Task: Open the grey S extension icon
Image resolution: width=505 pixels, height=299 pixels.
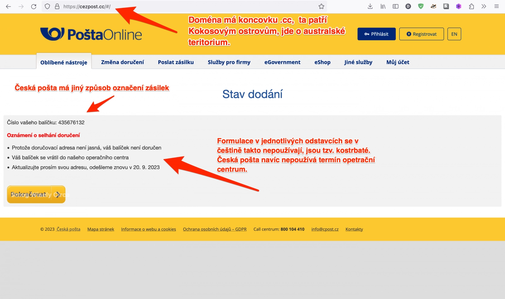Action: [x=446, y=6]
